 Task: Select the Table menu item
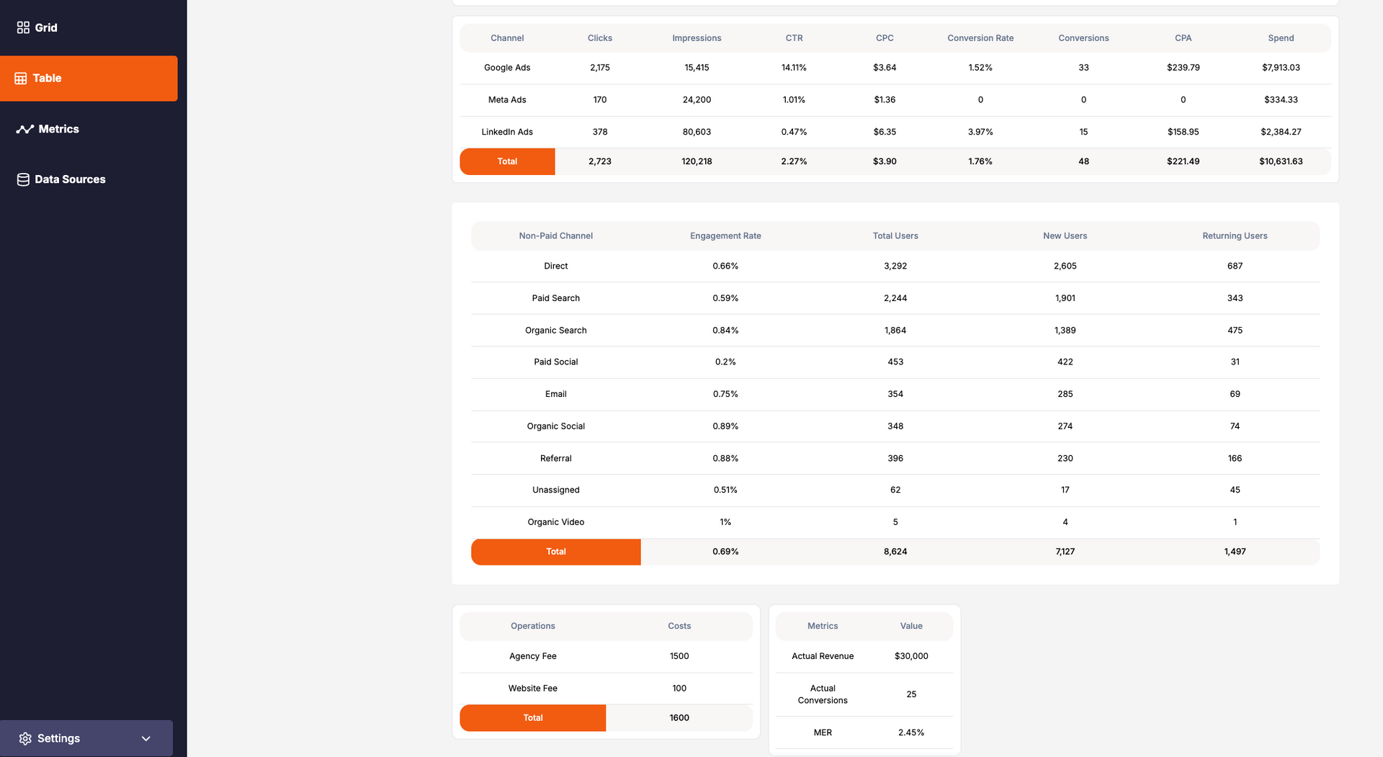(x=89, y=79)
